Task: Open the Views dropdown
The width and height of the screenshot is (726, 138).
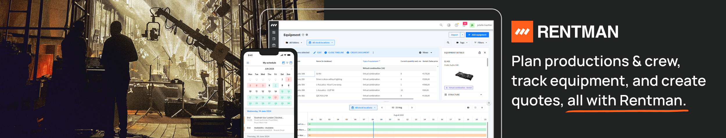Action: 425,53
